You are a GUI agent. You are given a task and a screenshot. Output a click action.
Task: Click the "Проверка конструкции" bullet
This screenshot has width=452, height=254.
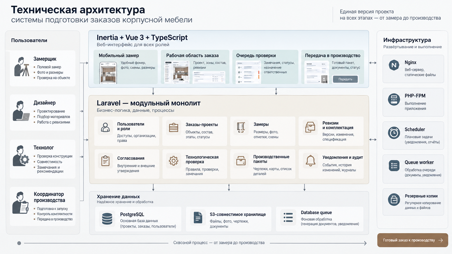point(55,156)
